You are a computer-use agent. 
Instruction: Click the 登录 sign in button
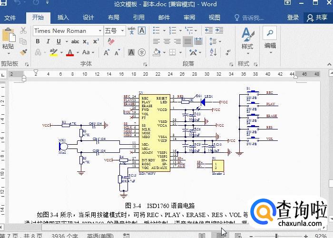[293, 18]
